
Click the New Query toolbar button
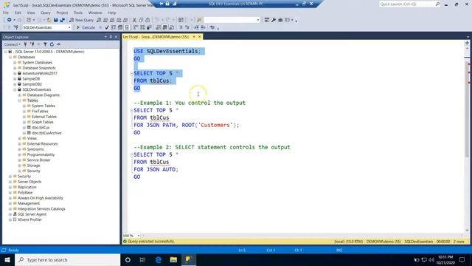click(x=82, y=20)
